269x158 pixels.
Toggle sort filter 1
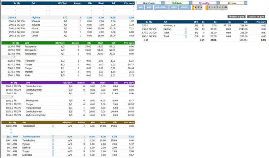(212, 7)
